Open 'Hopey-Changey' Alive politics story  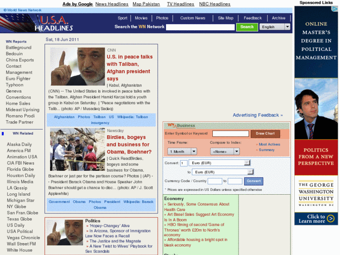point(109,226)
